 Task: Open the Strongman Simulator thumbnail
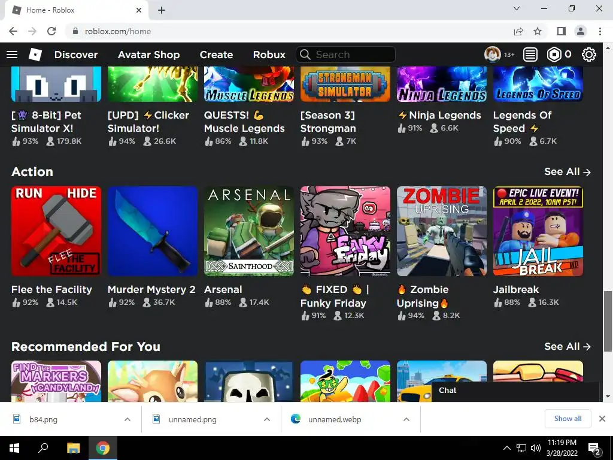pyautogui.click(x=345, y=84)
